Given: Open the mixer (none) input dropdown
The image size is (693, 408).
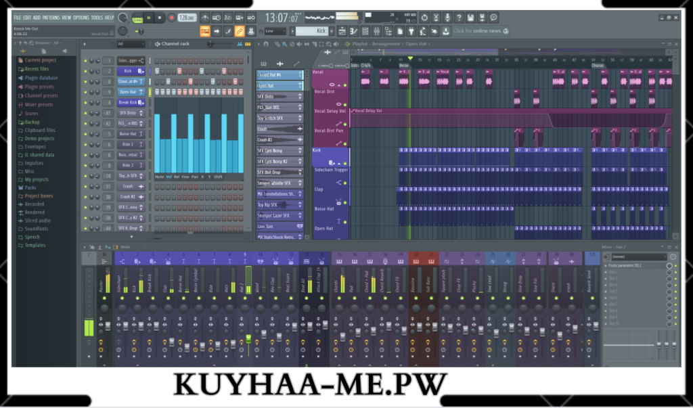Looking at the screenshot, I should click(639, 257).
